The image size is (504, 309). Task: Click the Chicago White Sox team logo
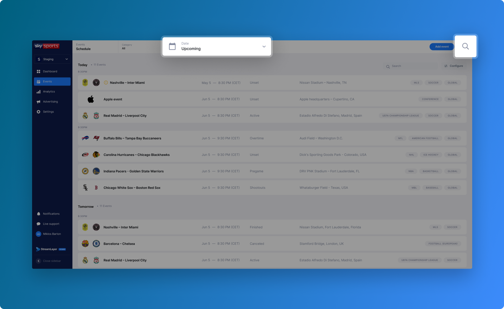85,188
